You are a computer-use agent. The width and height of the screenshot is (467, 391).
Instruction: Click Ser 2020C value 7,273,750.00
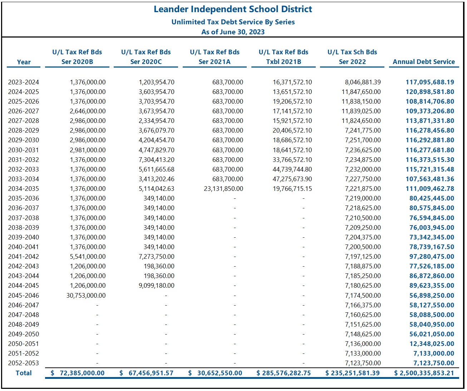coord(157,257)
